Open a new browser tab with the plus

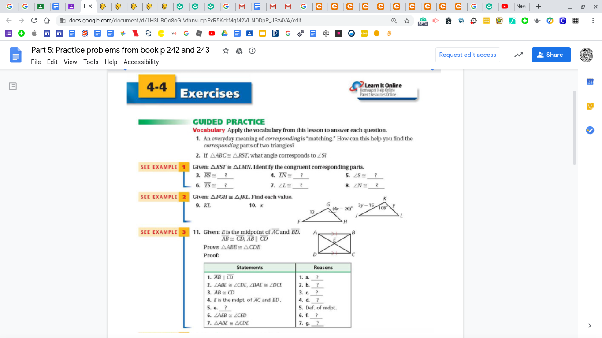(538, 6)
